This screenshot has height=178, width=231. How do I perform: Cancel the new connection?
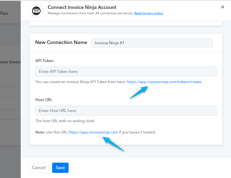(x=39, y=168)
